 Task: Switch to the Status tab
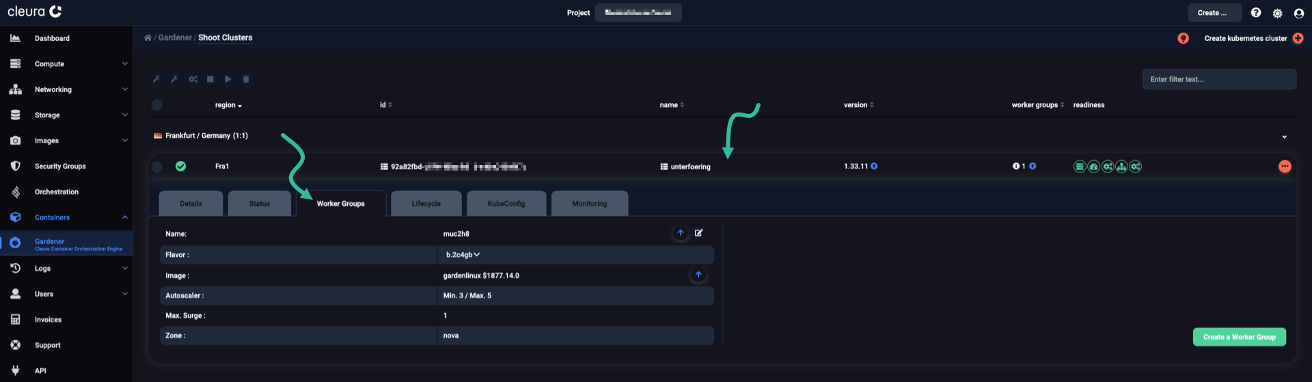(x=260, y=204)
